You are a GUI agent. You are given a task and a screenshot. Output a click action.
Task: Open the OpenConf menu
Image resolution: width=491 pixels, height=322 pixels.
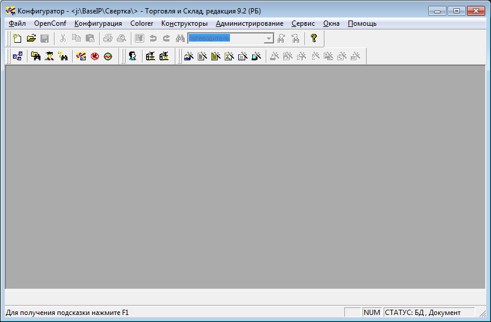pos(50,23)
